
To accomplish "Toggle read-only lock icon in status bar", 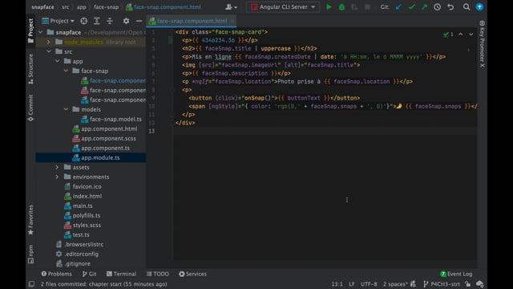I will [468, 284].
